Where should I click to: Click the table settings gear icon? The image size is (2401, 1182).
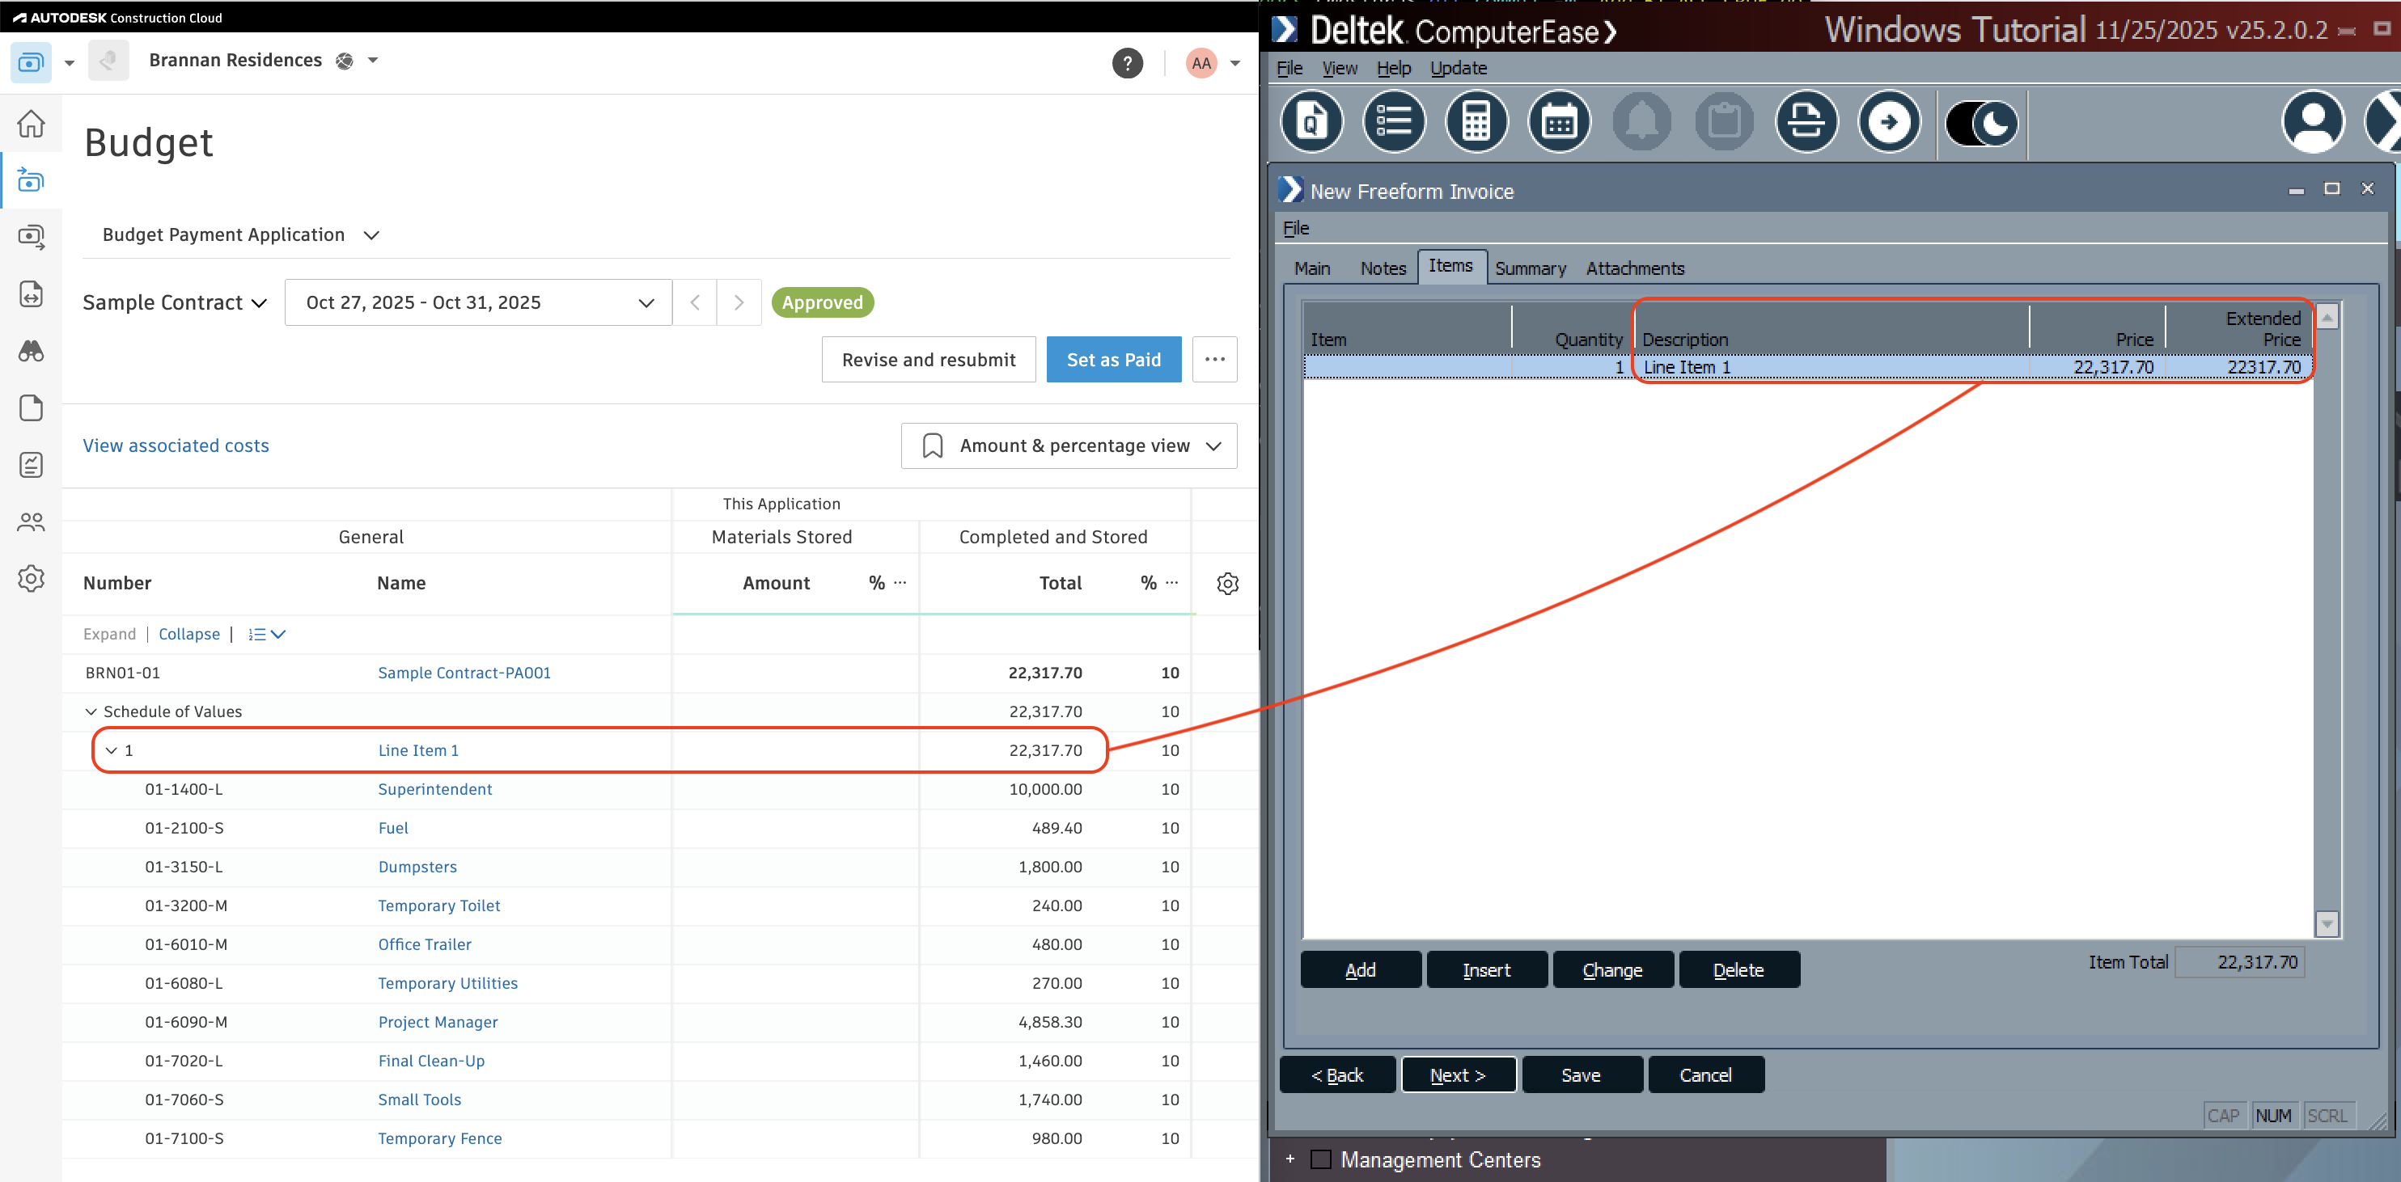(x=1227, y=583)
